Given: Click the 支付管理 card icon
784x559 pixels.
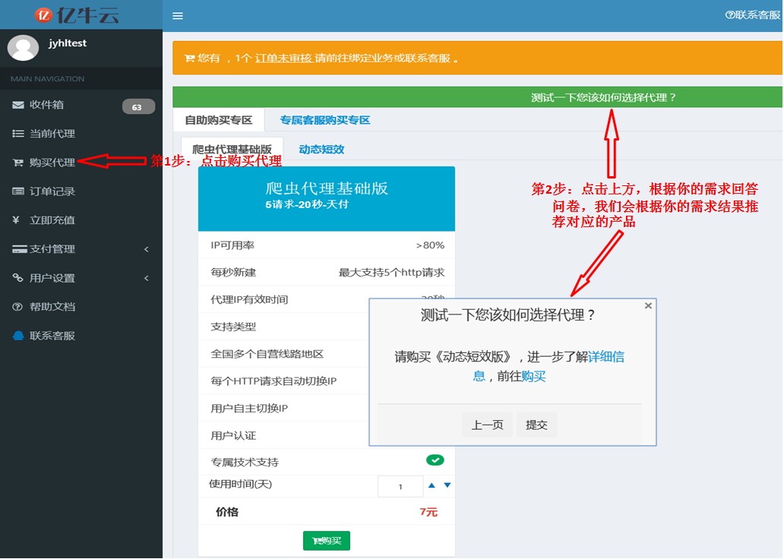Looking at the screenshot, I should (20, 249).
